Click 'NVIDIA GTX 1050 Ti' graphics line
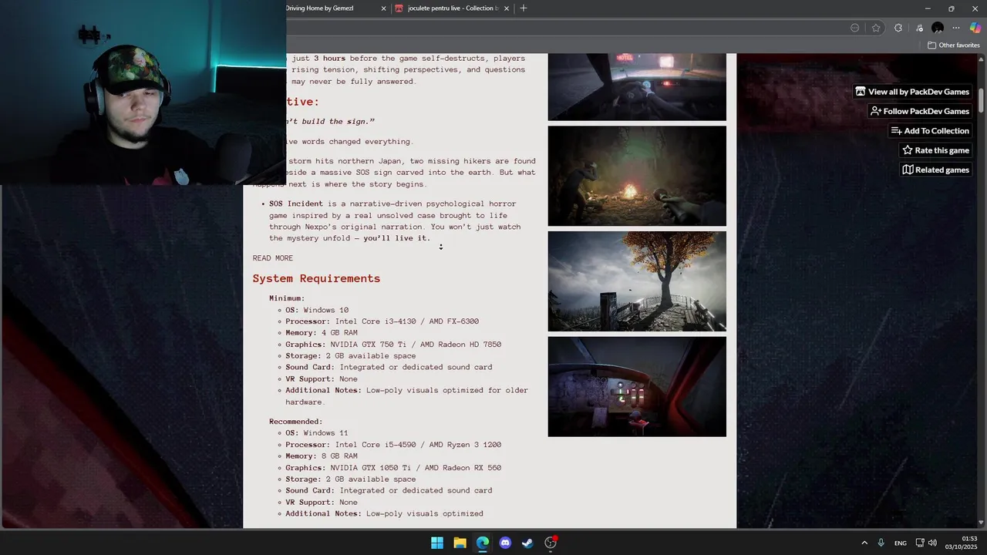The width and height of the screenshot is (987, 555). point(393,468)
